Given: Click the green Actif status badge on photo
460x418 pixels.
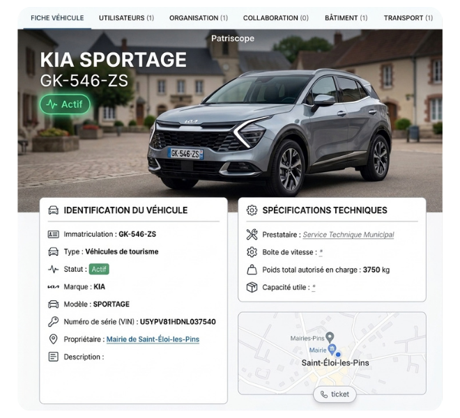Looking at the screenshot, I should [65, 104].
